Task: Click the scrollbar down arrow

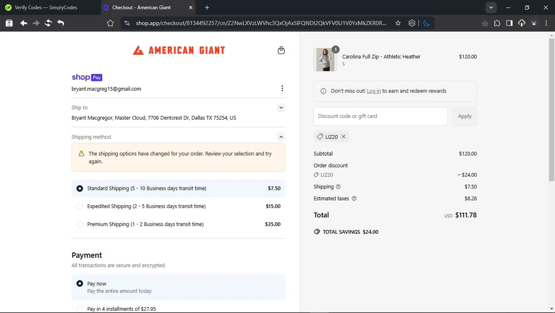Action: (x=552, y=309)
